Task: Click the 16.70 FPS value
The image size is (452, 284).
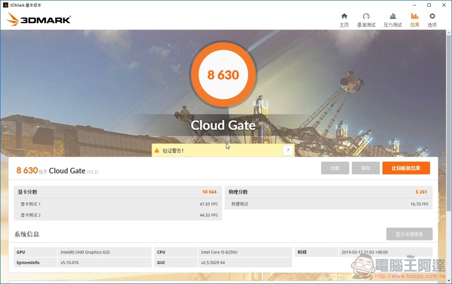Action: click(419, 204)
